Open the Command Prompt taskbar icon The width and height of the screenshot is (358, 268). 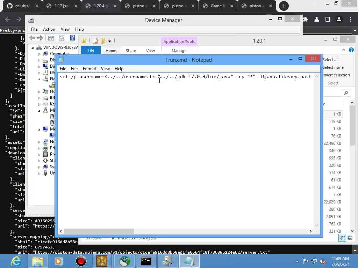point(146,261)
